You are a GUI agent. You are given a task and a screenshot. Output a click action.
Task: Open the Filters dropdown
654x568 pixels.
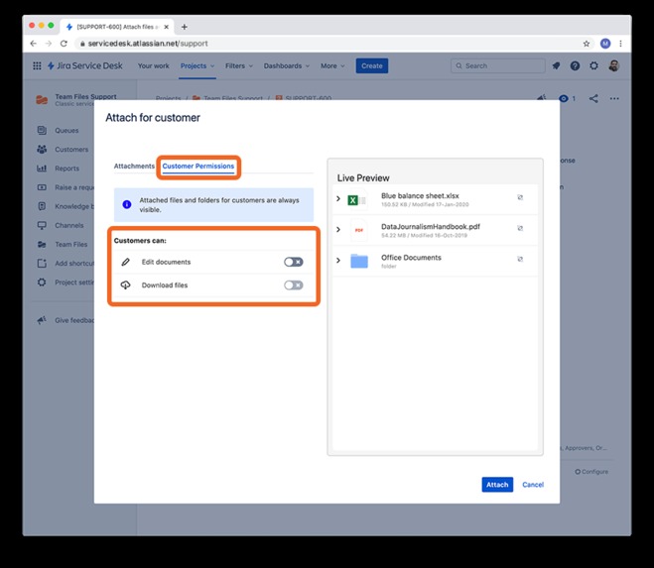(239, 65)
